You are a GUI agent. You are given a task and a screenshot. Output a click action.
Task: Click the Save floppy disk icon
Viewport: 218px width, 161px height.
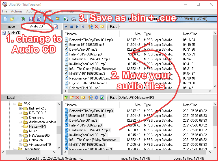[x=31, y=19]
